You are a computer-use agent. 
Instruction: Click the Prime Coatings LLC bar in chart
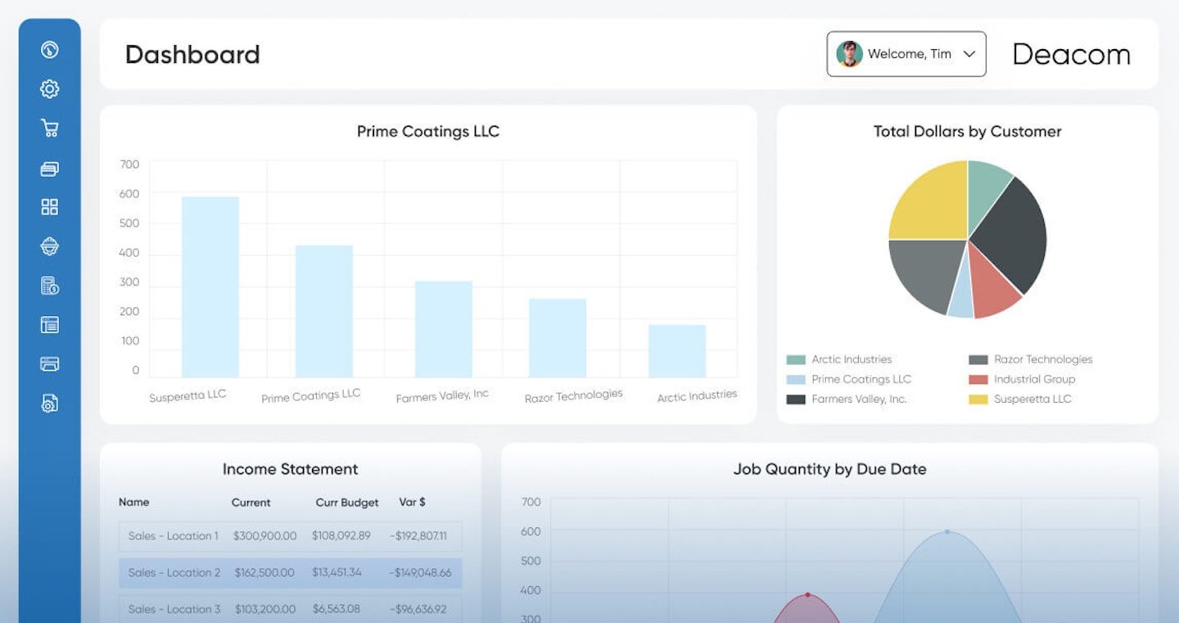click(324, 311)
